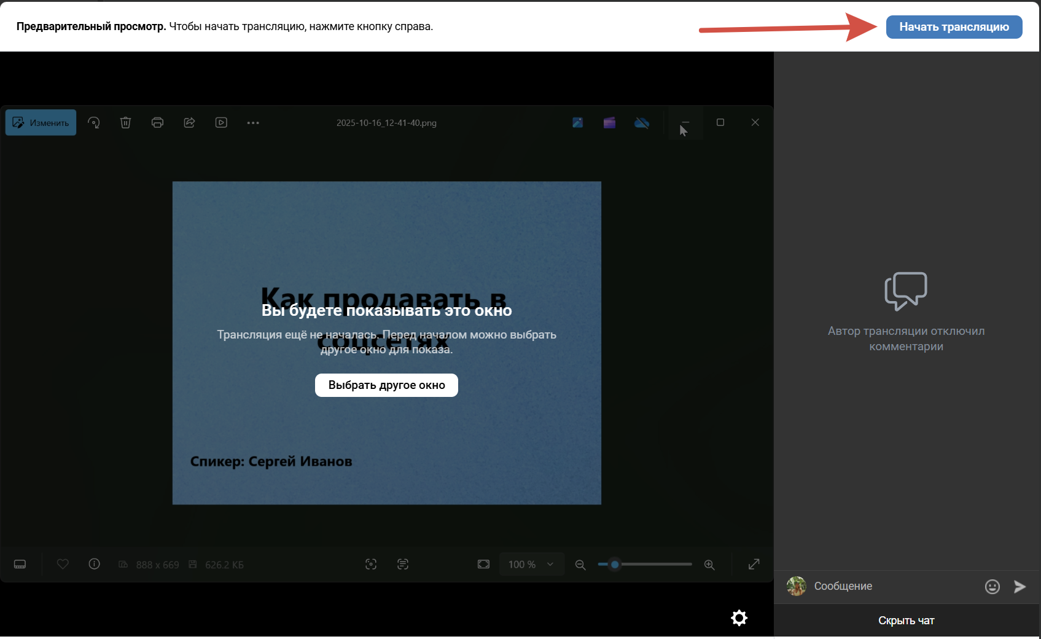Open emoji picker in chat
Screen dimensions: 1041x639
[x=992, y=587]
